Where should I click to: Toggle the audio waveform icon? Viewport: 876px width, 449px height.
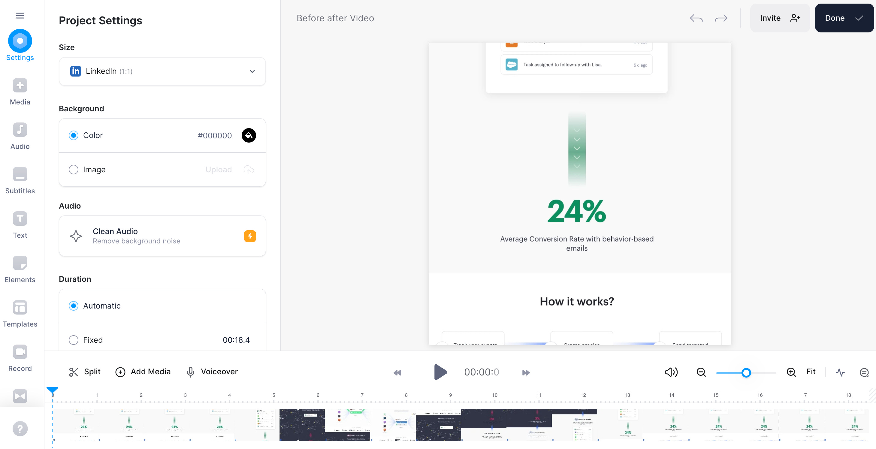[840, 372]
